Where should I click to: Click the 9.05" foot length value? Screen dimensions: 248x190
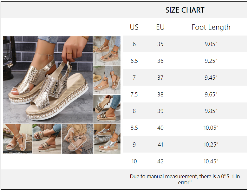(x=211, y=44)
